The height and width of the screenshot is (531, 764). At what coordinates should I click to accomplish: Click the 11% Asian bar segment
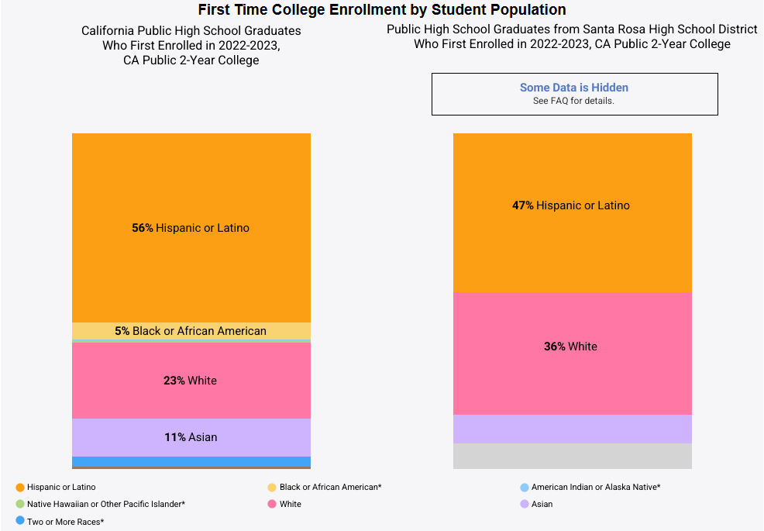(x=191, y=437)
